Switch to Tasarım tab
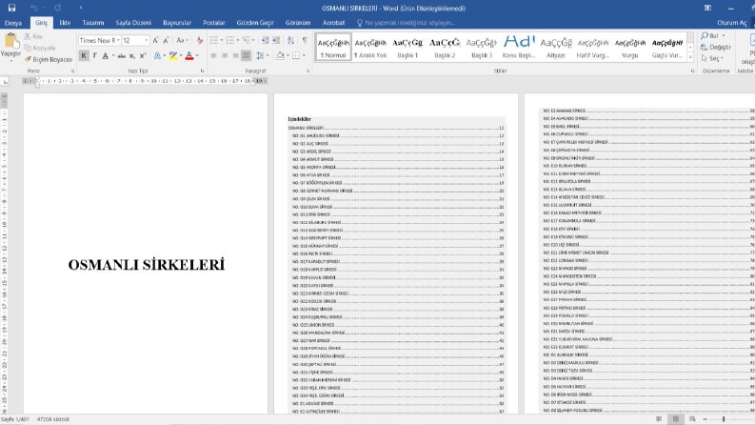 [x=93, y=23]
